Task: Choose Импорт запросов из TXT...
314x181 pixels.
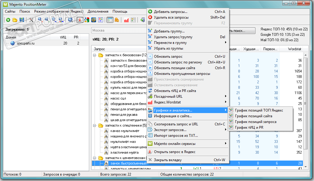Action: coord(188,135)
